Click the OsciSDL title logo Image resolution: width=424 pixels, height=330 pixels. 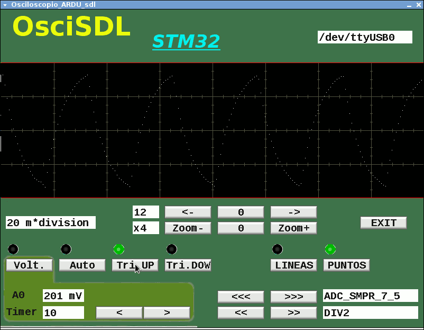[x=72, y=26]
